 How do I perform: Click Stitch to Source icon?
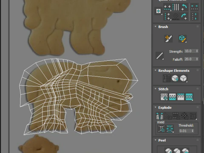pyautogui.click(x=181, y=97)
